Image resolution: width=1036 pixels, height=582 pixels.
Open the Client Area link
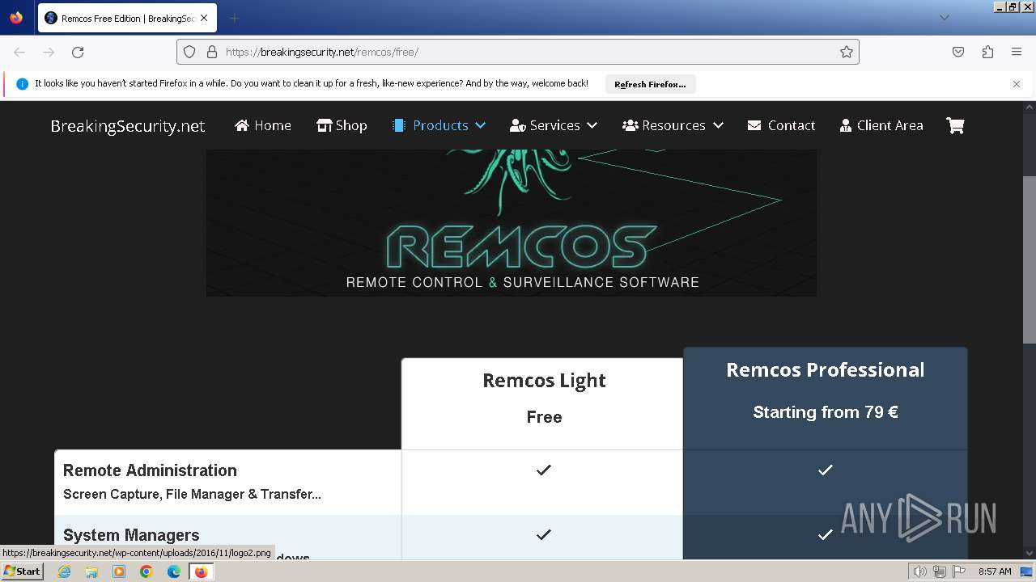pyautogui.click(x=881, y=125)
